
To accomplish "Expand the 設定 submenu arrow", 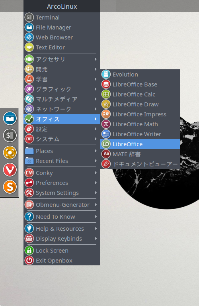I will point(96,129).
